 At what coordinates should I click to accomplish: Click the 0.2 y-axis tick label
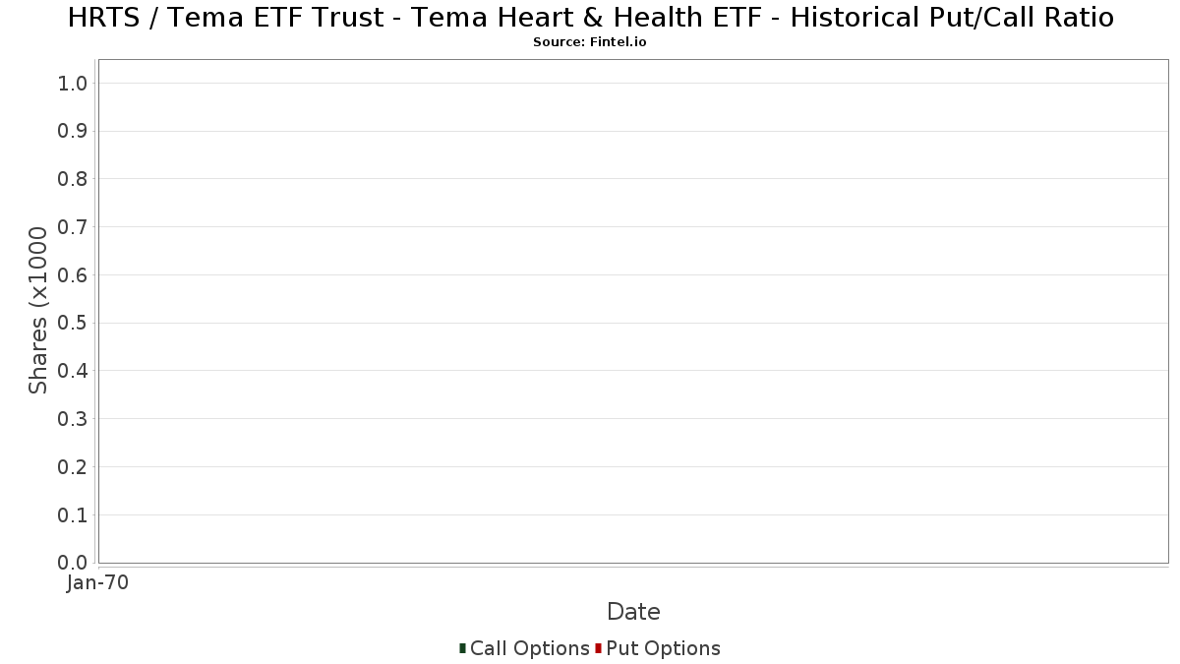coord(74,467)
